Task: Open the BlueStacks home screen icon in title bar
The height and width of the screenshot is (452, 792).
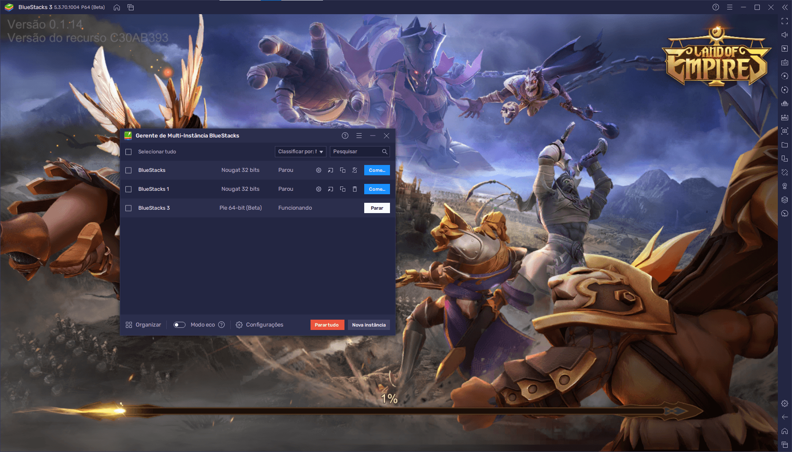Action: [117, 7]
